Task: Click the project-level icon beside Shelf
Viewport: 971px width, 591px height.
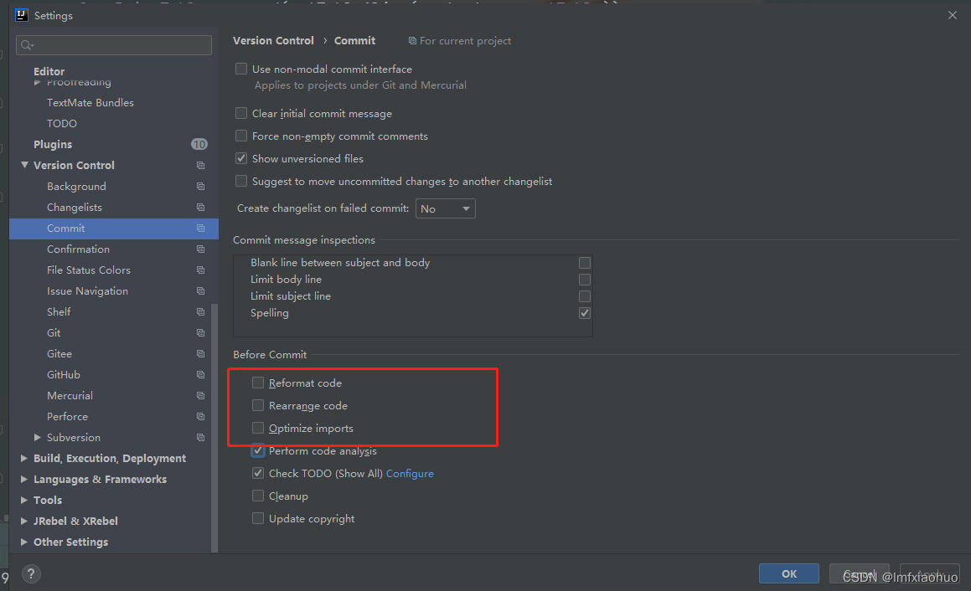Action: point(200,312)
